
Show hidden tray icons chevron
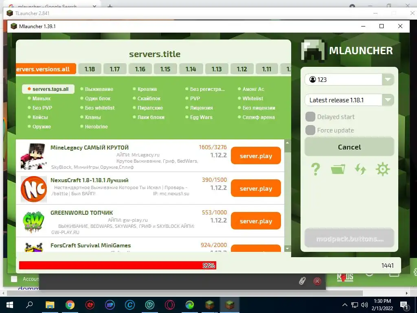click(x=345, y=305)
